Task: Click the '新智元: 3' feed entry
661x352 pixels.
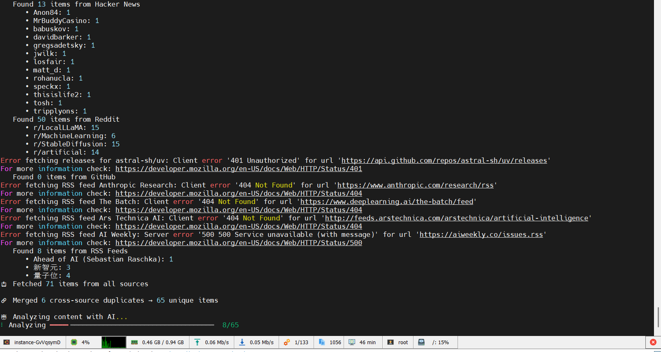Action: [52, 267]
